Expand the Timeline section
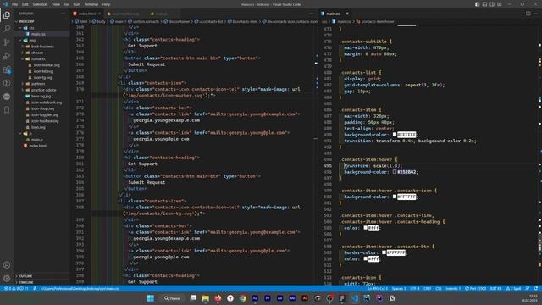 tap(26, 282)
